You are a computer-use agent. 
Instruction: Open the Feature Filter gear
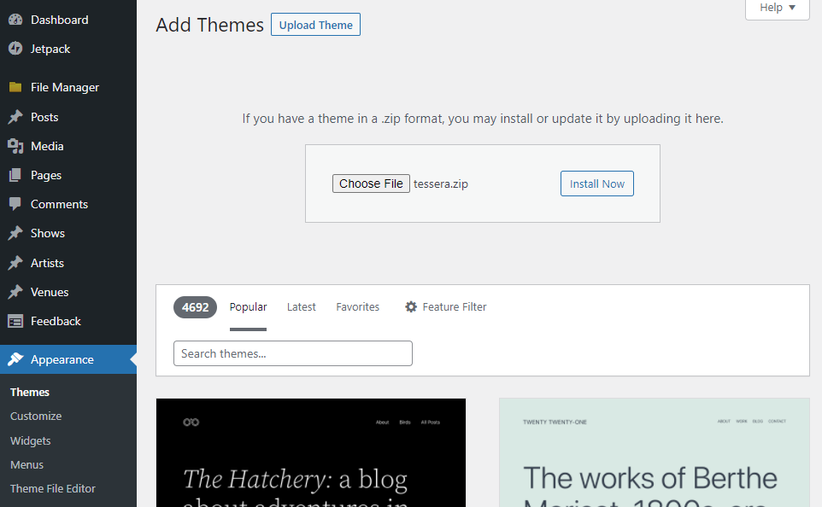[x=411, y=307]
